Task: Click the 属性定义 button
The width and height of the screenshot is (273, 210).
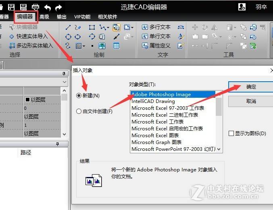Action: click(156, 46)
